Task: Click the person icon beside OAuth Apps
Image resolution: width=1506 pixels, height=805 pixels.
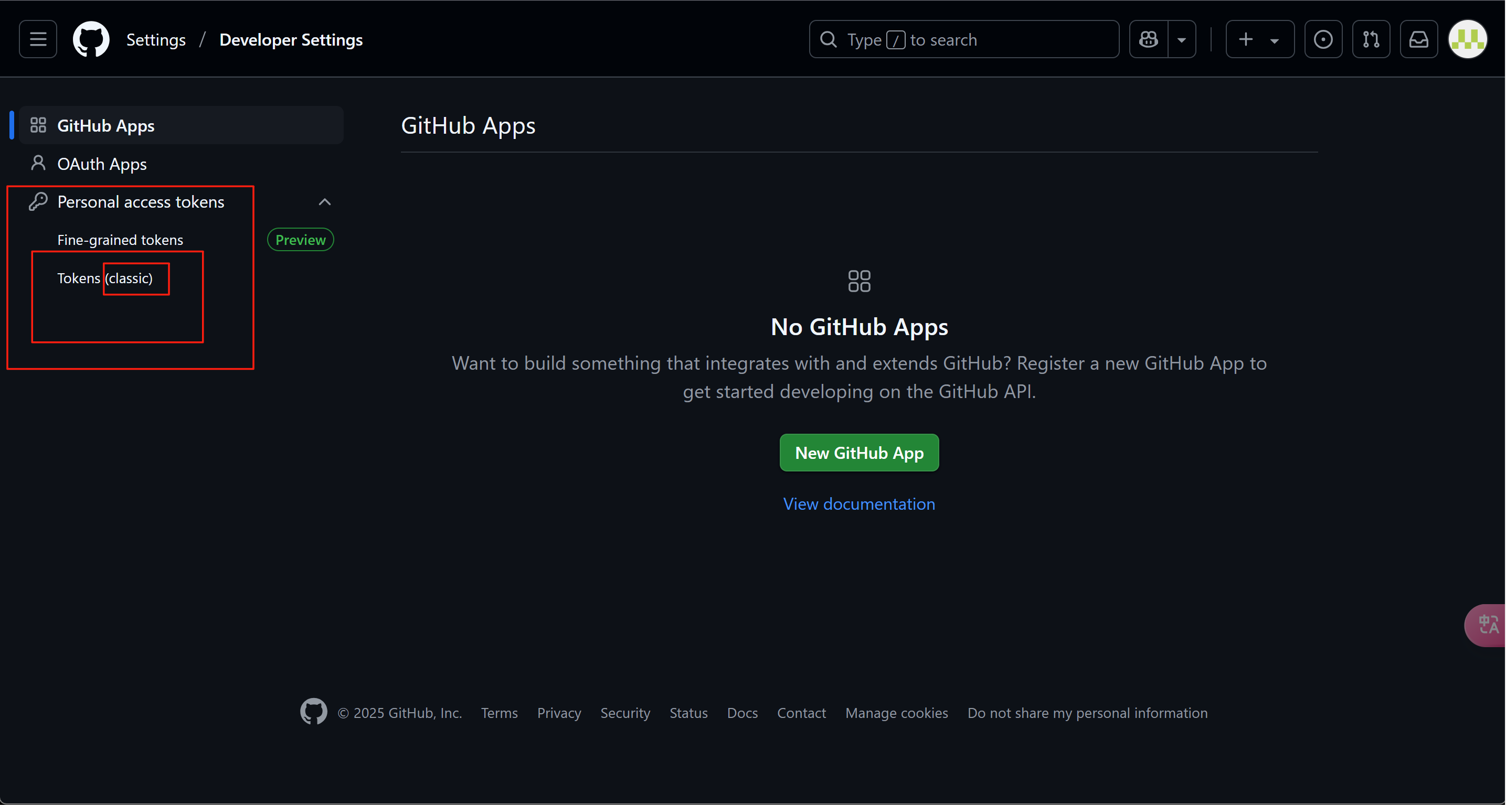Action: [x=39, y=164]
